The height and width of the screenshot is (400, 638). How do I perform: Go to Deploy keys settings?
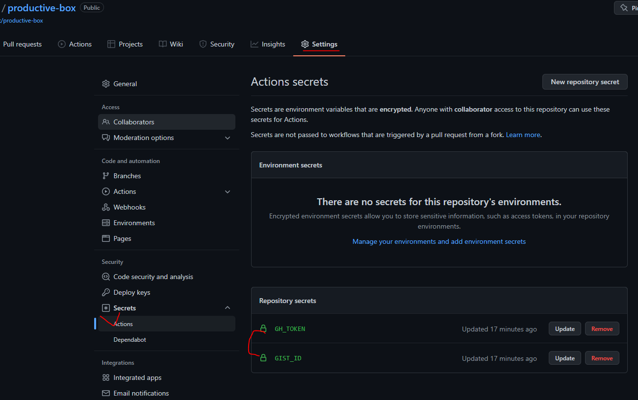[x=167, y=292]
